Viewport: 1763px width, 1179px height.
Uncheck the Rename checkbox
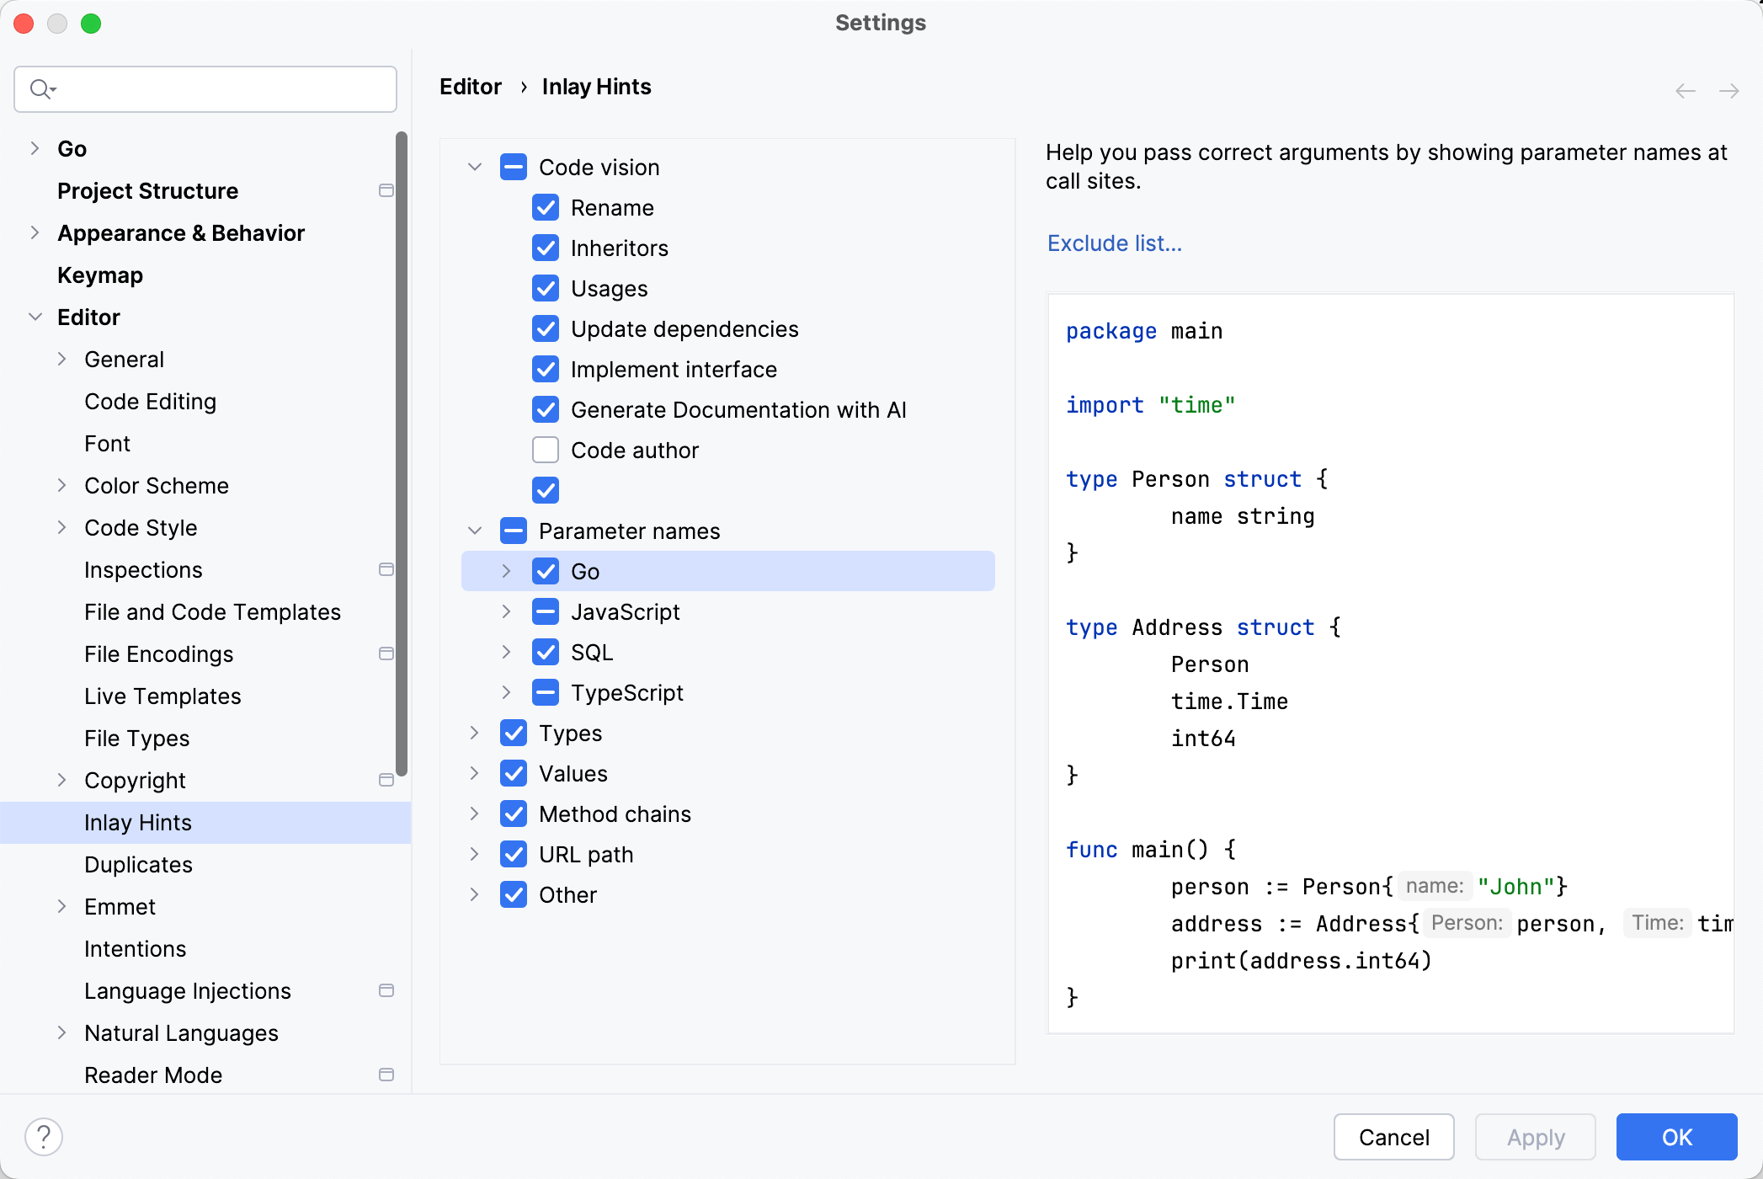pos(546,207)
